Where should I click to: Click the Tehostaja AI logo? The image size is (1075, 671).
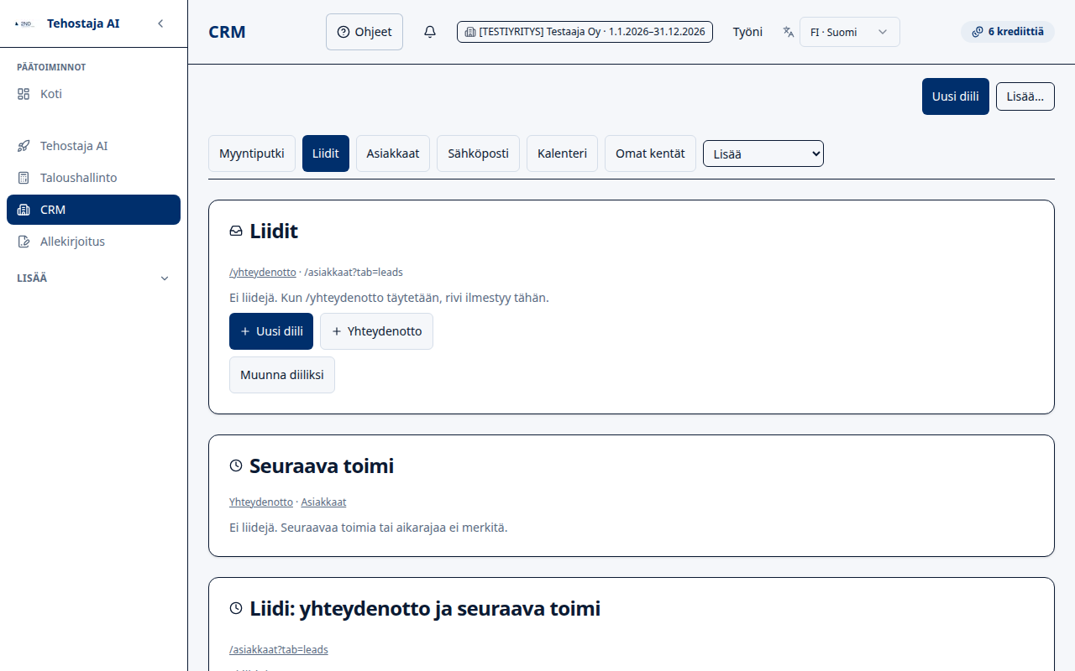pyautogui.click(x=24, y=23)
